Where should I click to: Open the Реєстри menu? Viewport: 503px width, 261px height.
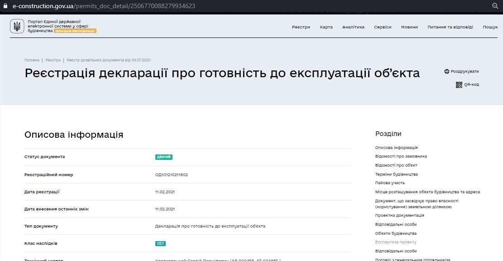pos(301,27)
